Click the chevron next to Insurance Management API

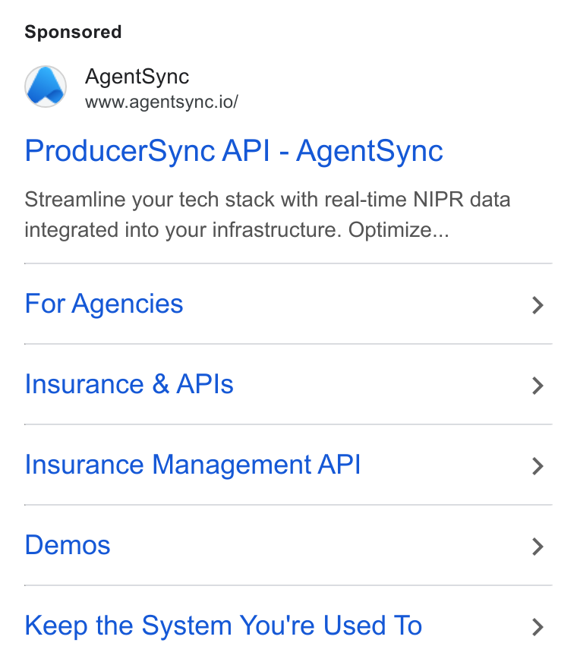click(538, 466)
